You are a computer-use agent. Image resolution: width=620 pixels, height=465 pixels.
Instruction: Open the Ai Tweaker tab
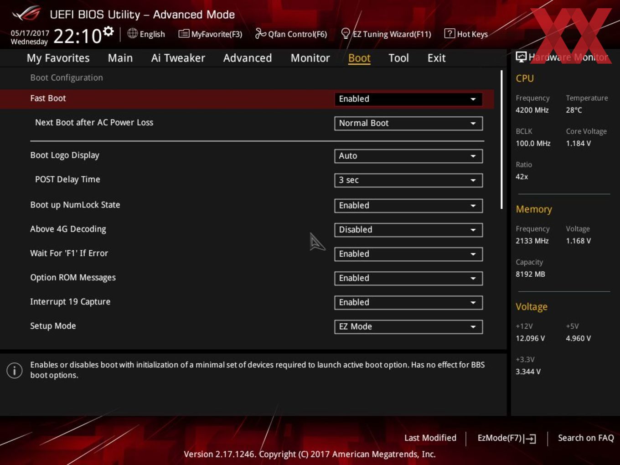[178, 58]
